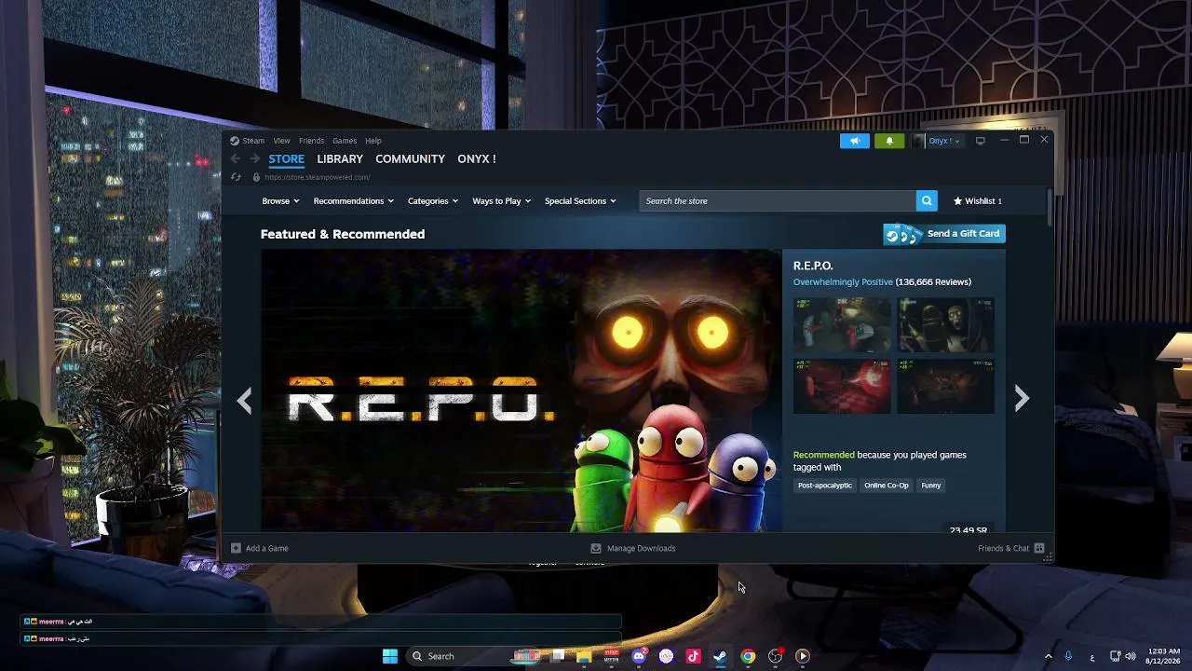Viewport: 1192px width, 671px height.
Task: Open the Games menu
Action: click(x=345, y=141)
